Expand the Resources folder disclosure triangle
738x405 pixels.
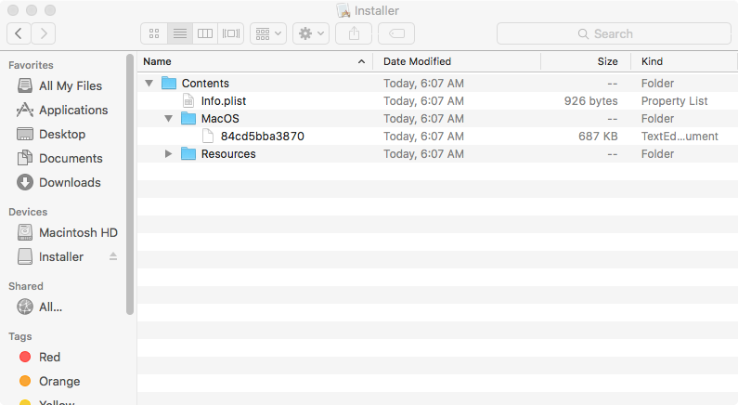[x=168, y=154]
